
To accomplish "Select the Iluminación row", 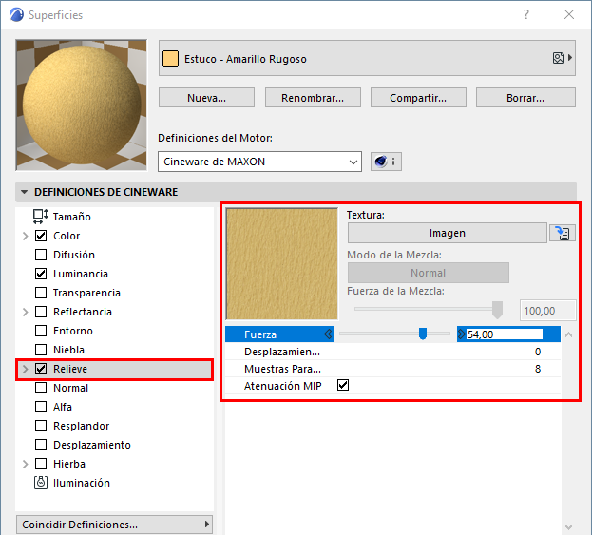I will point(114,483).
